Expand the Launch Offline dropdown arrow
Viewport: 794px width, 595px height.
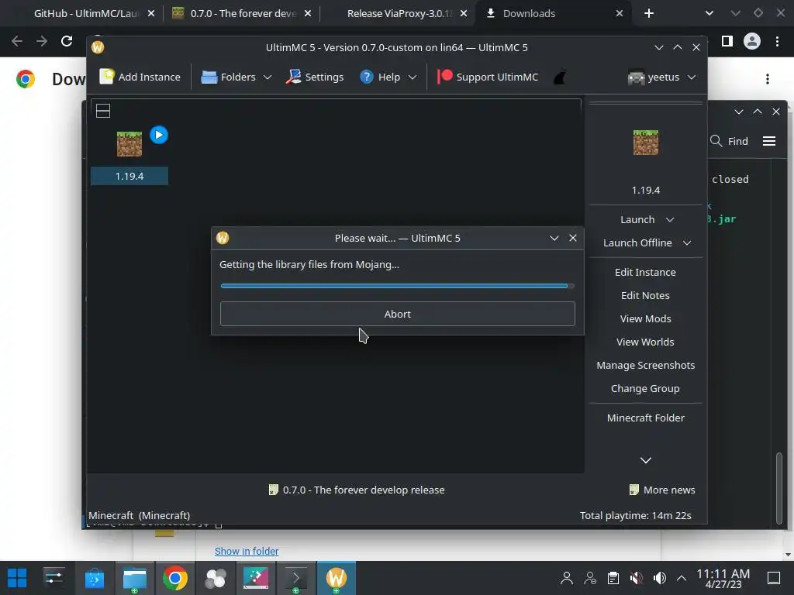coord(687,243)
